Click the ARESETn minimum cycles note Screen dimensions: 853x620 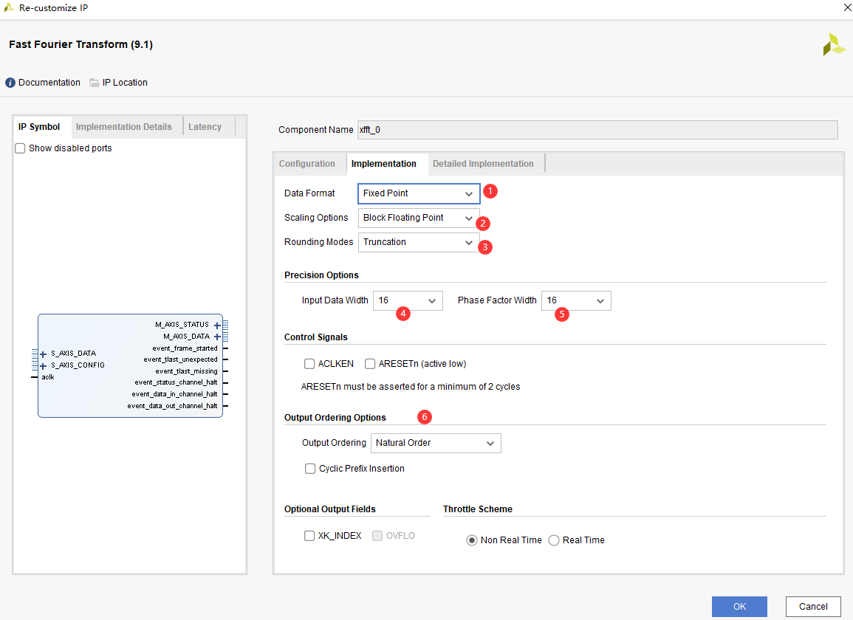click(411, 387)
